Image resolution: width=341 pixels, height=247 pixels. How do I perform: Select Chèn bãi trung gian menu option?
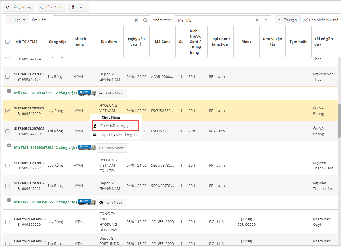tap(116, 126)
